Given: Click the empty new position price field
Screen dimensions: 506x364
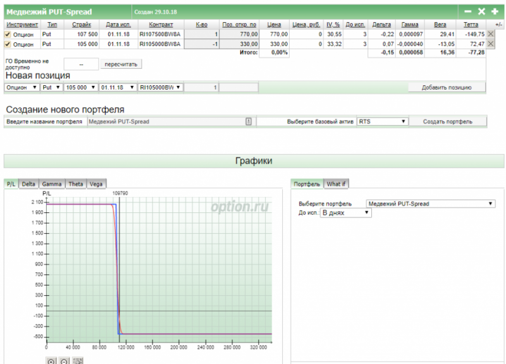Looking at the screenshot, I should (239, 87).
